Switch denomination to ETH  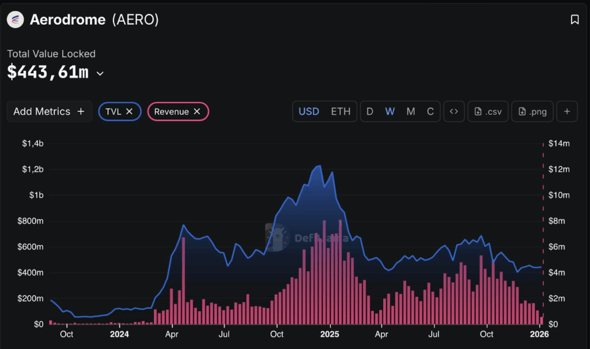(x=341, y=111)
